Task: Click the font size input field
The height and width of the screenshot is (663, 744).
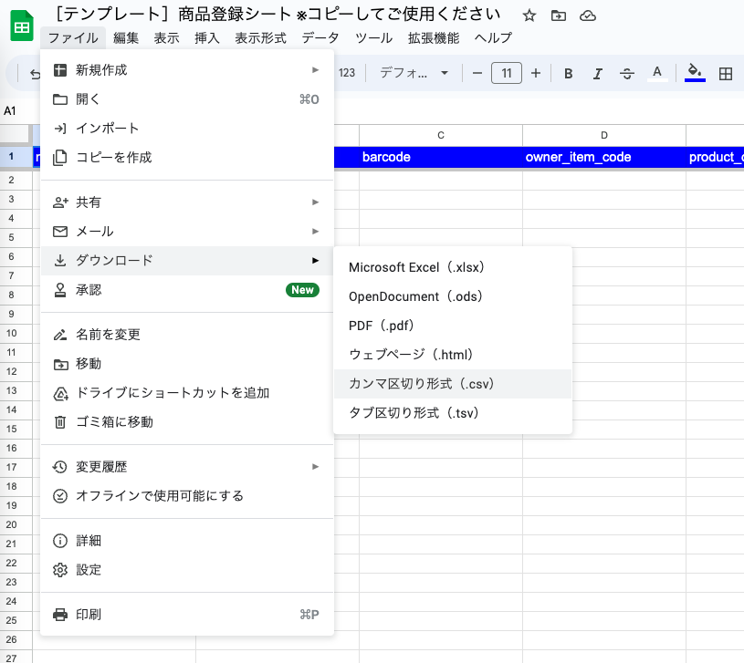Action: [x=507, y=73]
